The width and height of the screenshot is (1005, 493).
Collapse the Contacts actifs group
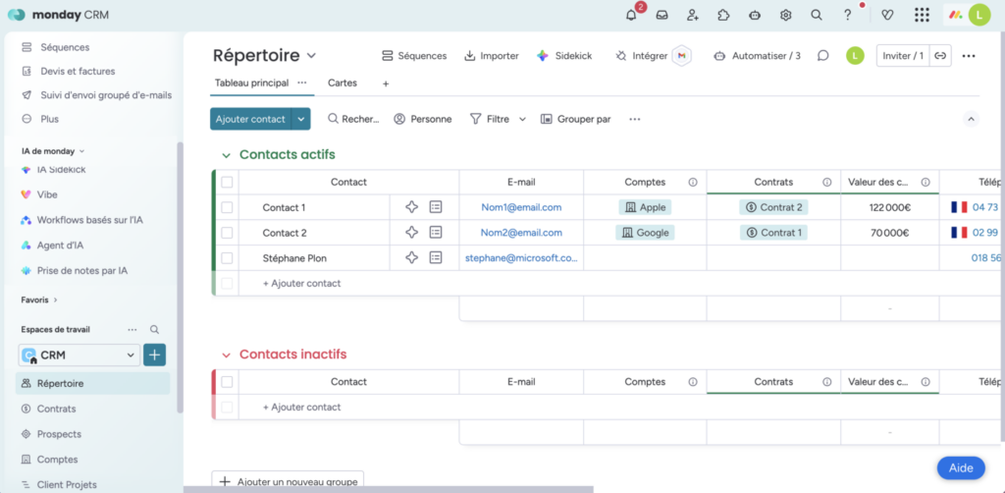(226, 155)
